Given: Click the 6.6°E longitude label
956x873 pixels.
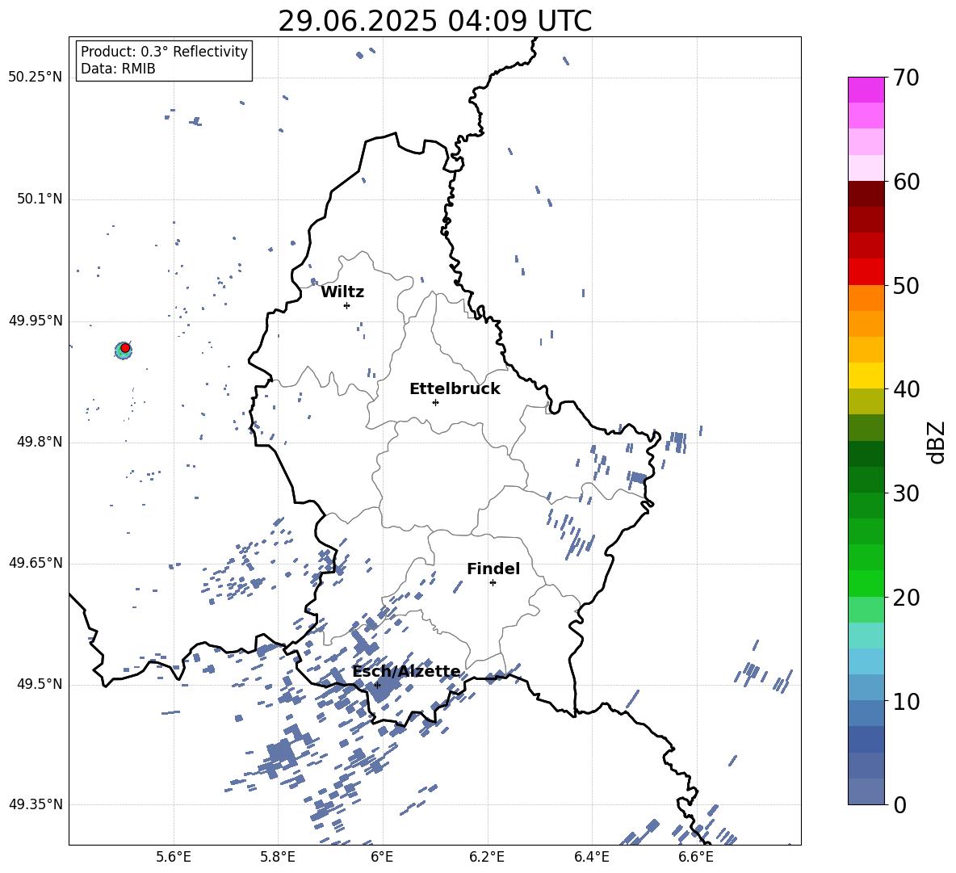Looking at the screenshot, I should (696, 858).
